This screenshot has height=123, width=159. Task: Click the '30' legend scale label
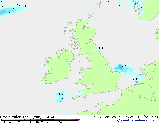[x=54, y=122]
